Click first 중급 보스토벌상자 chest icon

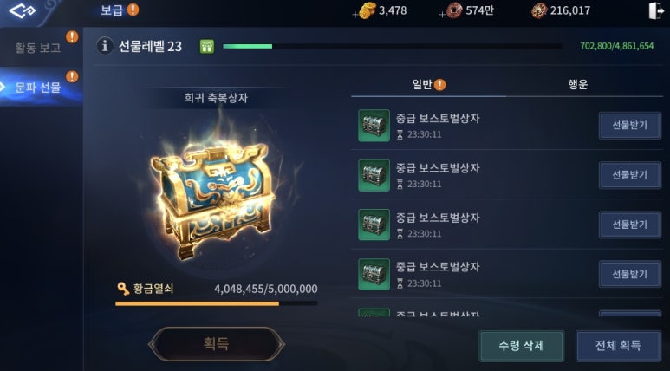click(x=374, y=126)
